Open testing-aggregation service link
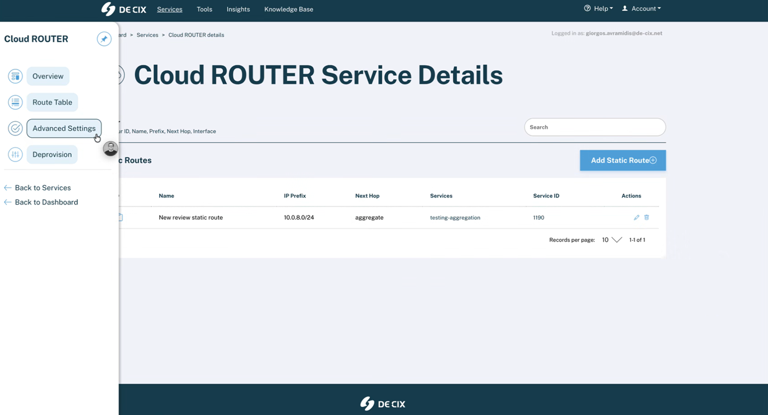The height and width of the screenshot is (415, 768). (455, 217)
